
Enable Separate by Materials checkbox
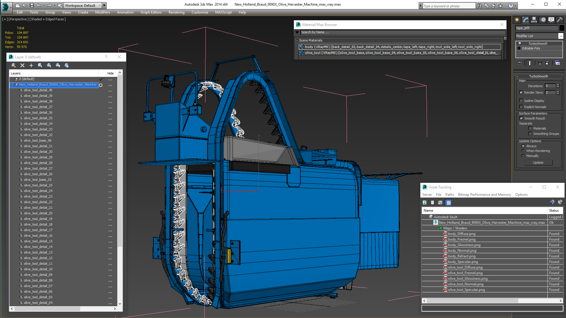530,128
